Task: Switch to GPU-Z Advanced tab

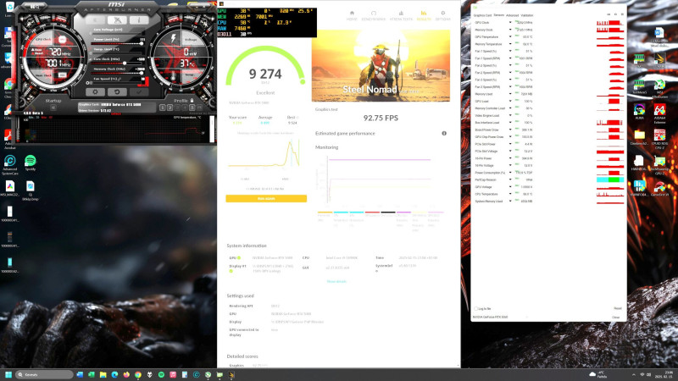Action: pyautogui.click(x=512, y=15)
